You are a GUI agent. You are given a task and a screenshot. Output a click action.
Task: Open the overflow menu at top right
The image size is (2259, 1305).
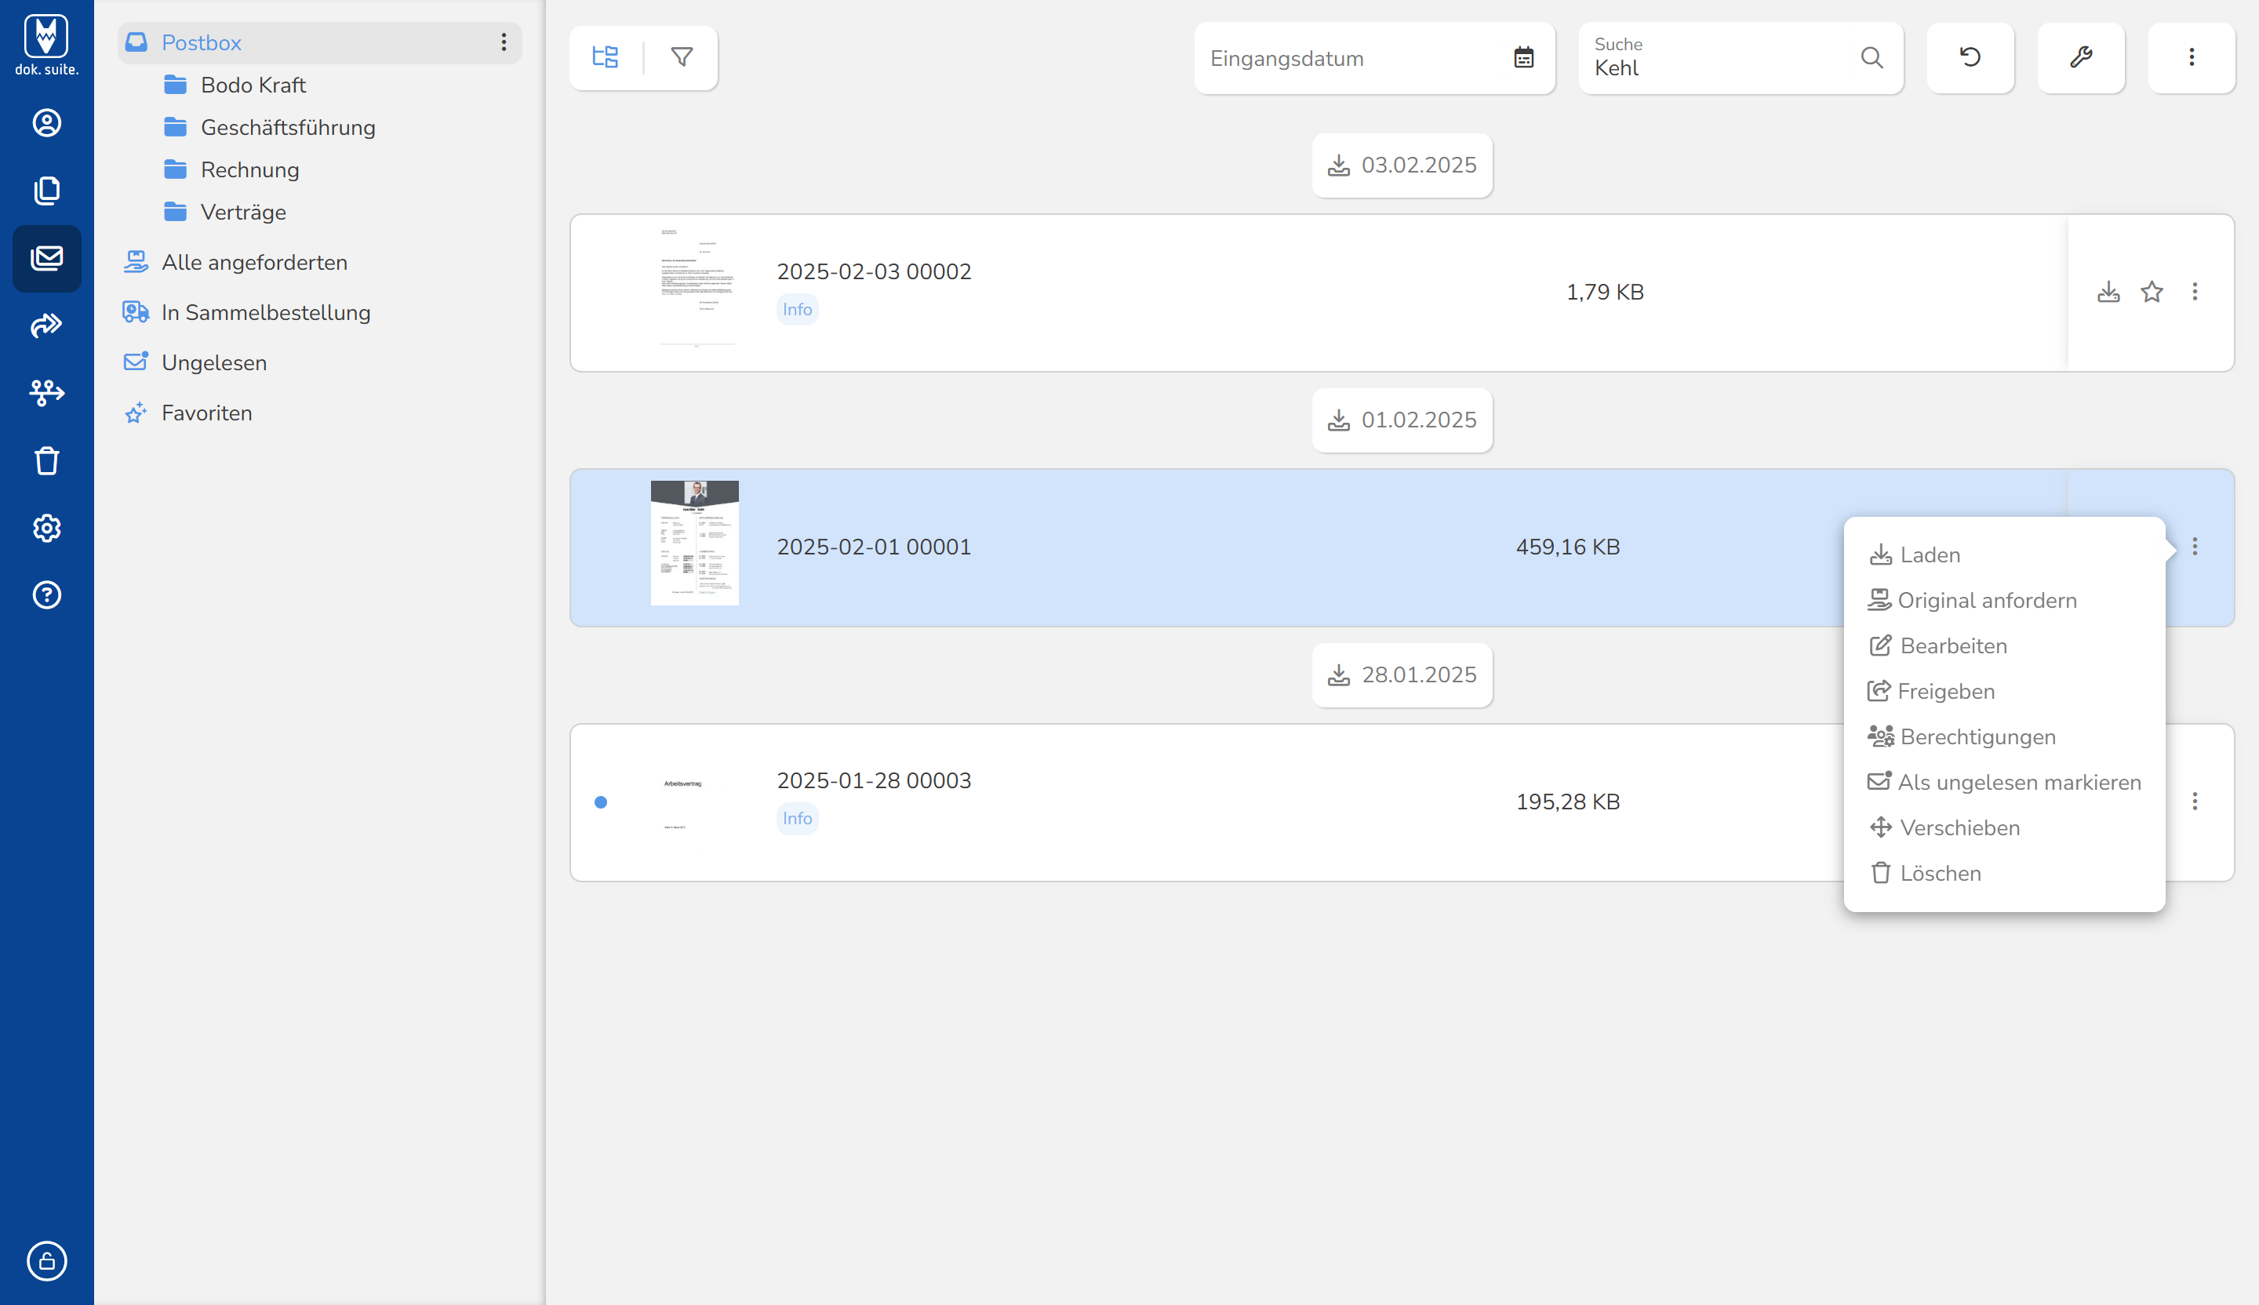coord(2192,57)
